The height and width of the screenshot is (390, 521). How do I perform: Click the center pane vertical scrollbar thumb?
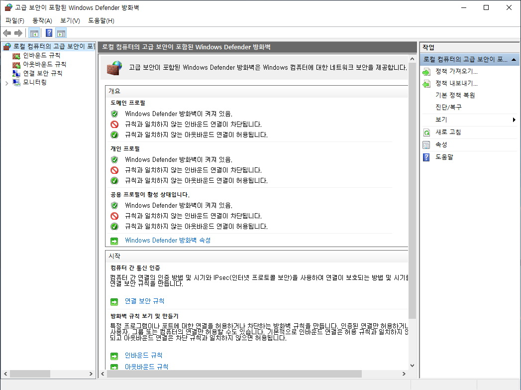tap(412, 191)
